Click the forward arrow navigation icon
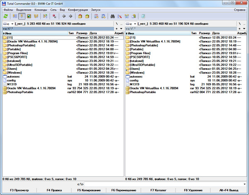This screenshot has height=195, width=249. (71, 16)
